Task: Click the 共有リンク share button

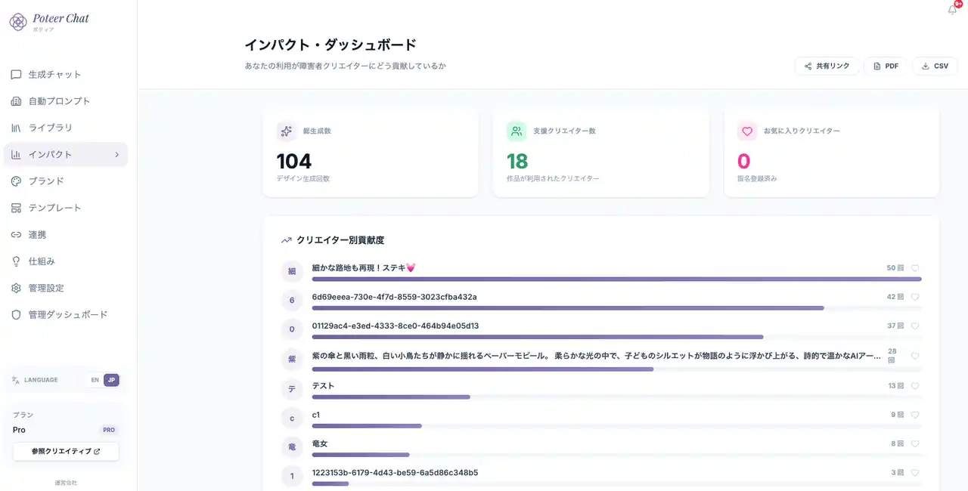Action: pos(827,66)
